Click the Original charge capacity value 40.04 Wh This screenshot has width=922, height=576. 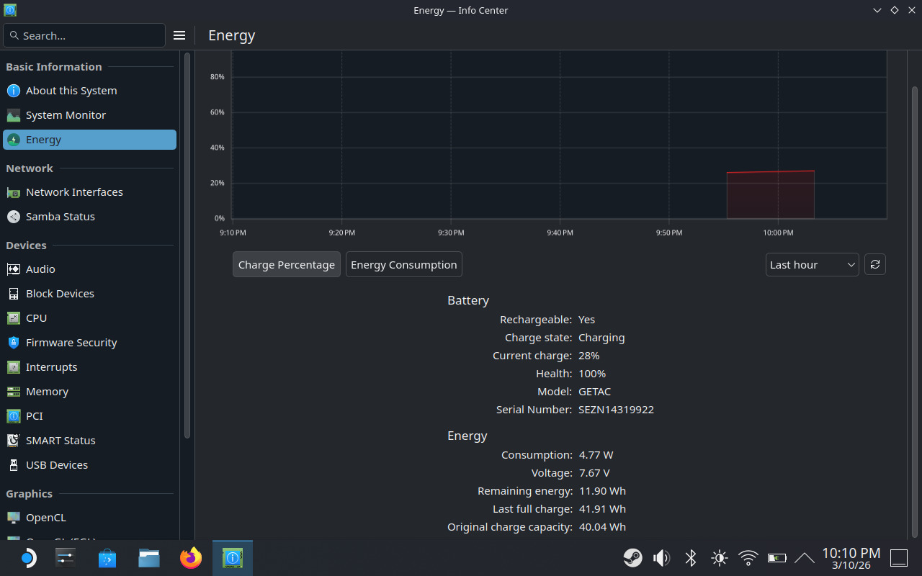[x=602, y=527]
